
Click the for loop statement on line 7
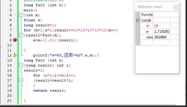click(71, 30)
